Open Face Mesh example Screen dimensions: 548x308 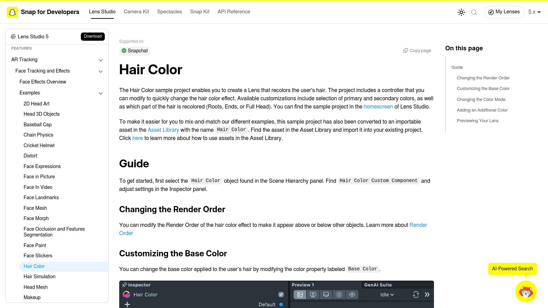coord(35,208)
